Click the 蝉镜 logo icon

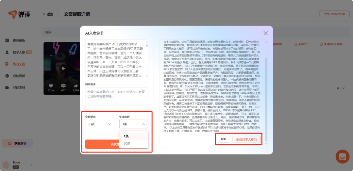click(12, 14)
